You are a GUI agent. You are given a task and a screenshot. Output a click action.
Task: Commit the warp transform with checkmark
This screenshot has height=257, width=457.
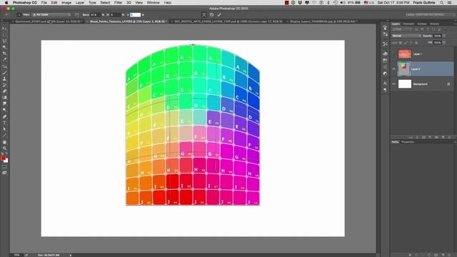(x=219, y=14)
